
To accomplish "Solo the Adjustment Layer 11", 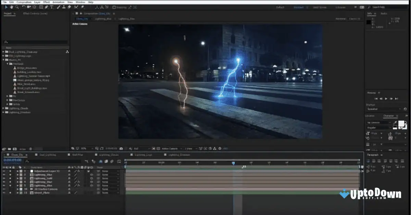I will coord(10,171).
